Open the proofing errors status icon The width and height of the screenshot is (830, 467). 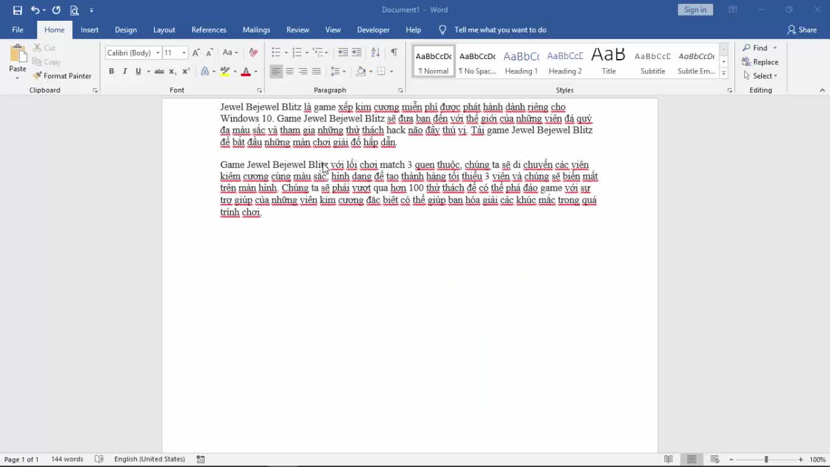pos(99,459)
